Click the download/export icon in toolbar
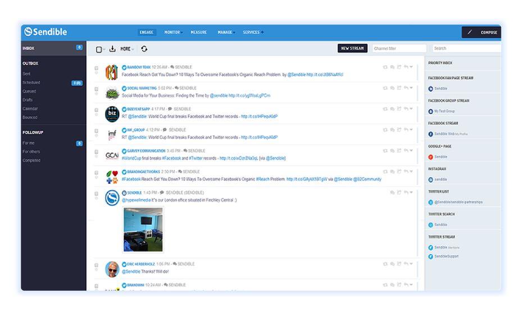 click(112, 49)
